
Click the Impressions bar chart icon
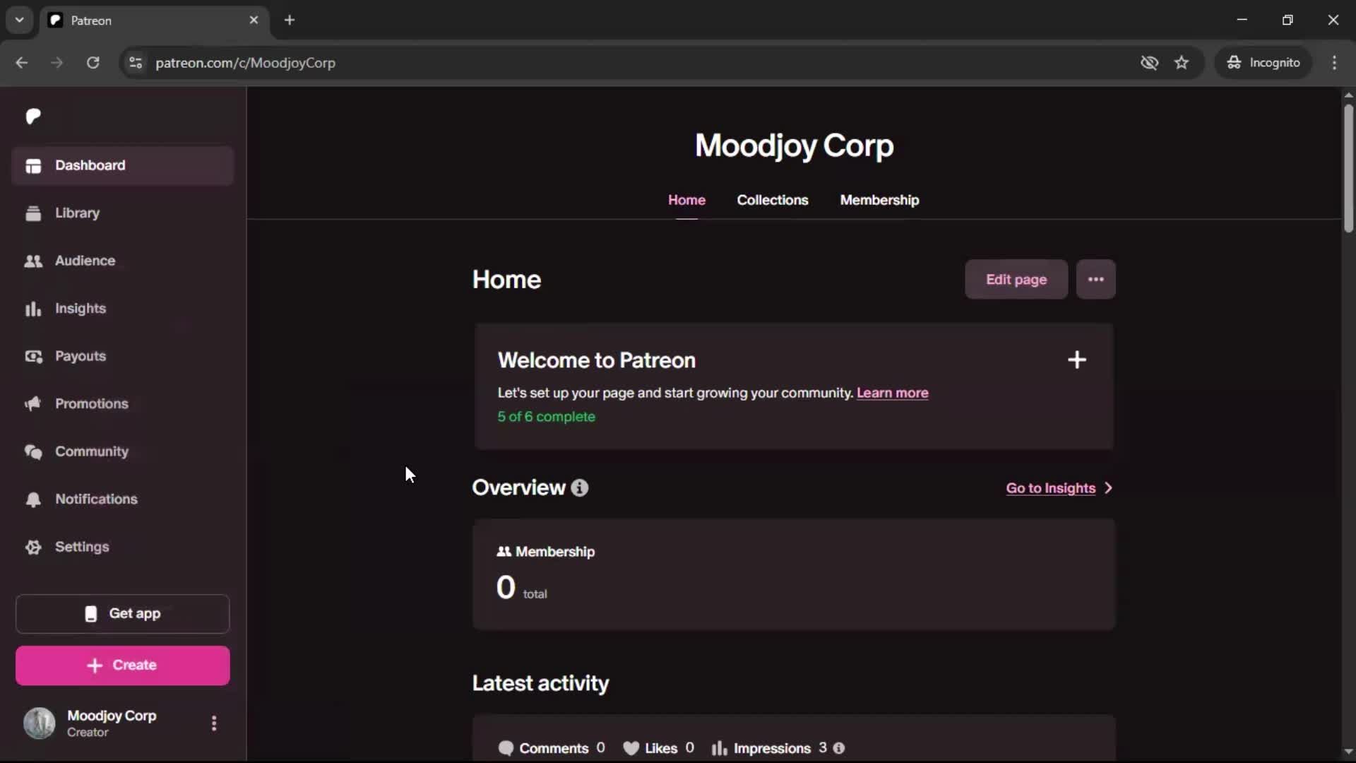point(719,748)
